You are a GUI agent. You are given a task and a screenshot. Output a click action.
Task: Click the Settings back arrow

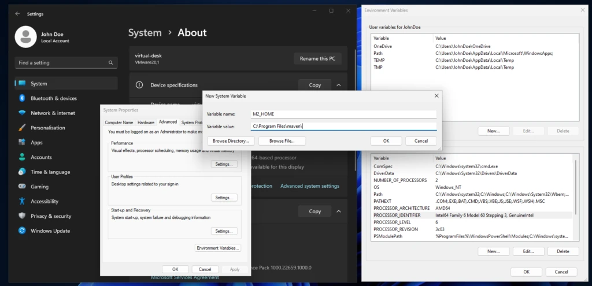tap(16, 13)
